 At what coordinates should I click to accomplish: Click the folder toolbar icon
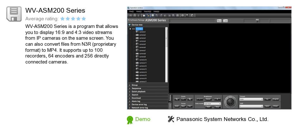[x=144, y=15]
